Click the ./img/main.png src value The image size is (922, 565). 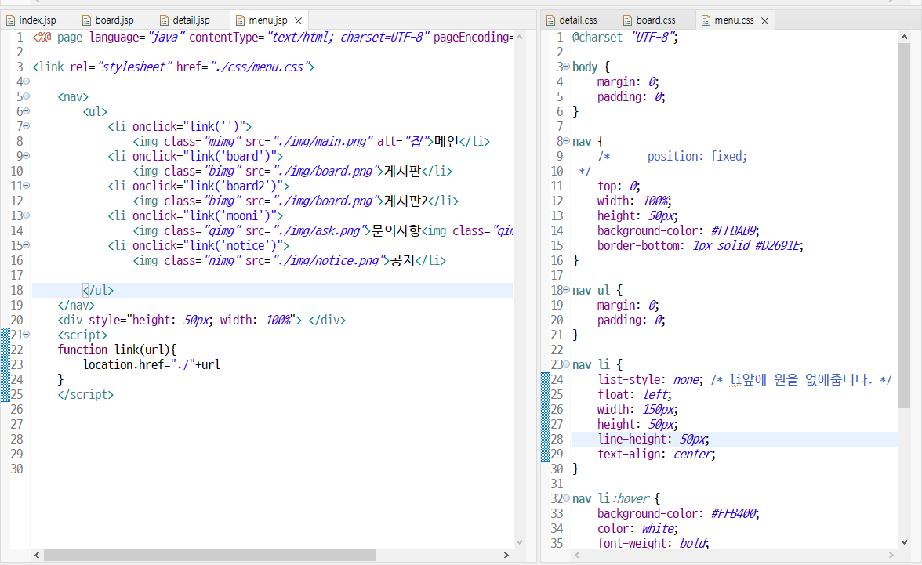[x=323, y=141]
